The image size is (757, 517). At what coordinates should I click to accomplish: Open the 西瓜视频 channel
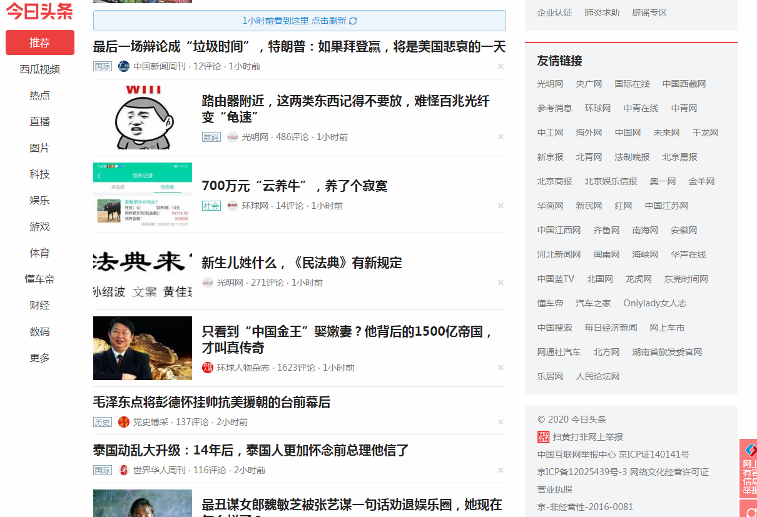tap(40, 69)
